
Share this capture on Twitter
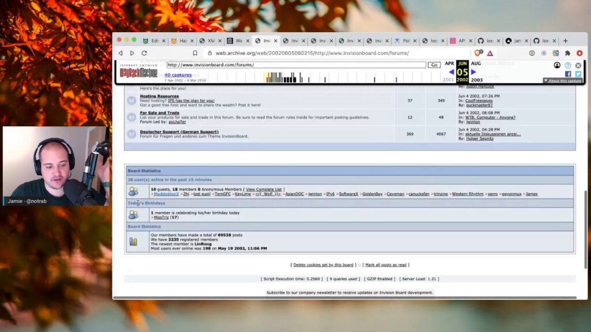[x=578, y=74]
